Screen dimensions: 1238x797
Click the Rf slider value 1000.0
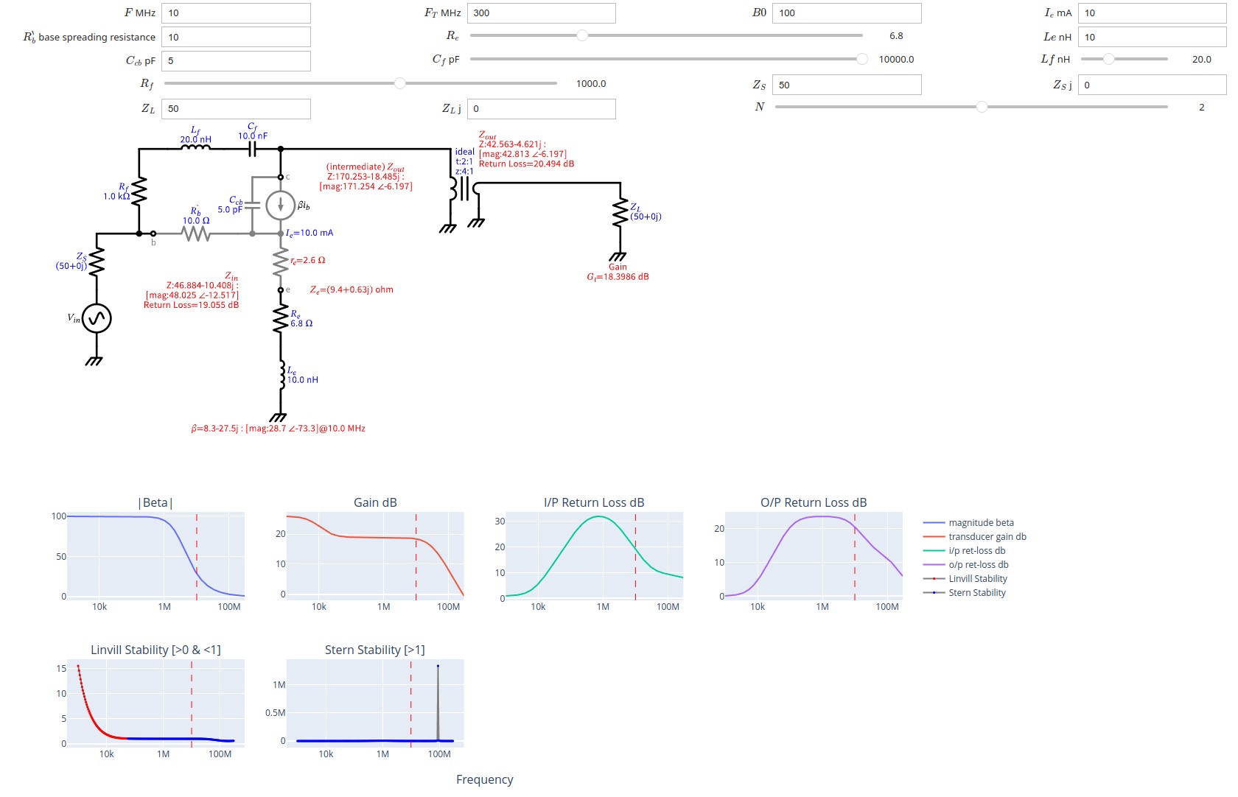click(591, 83)
